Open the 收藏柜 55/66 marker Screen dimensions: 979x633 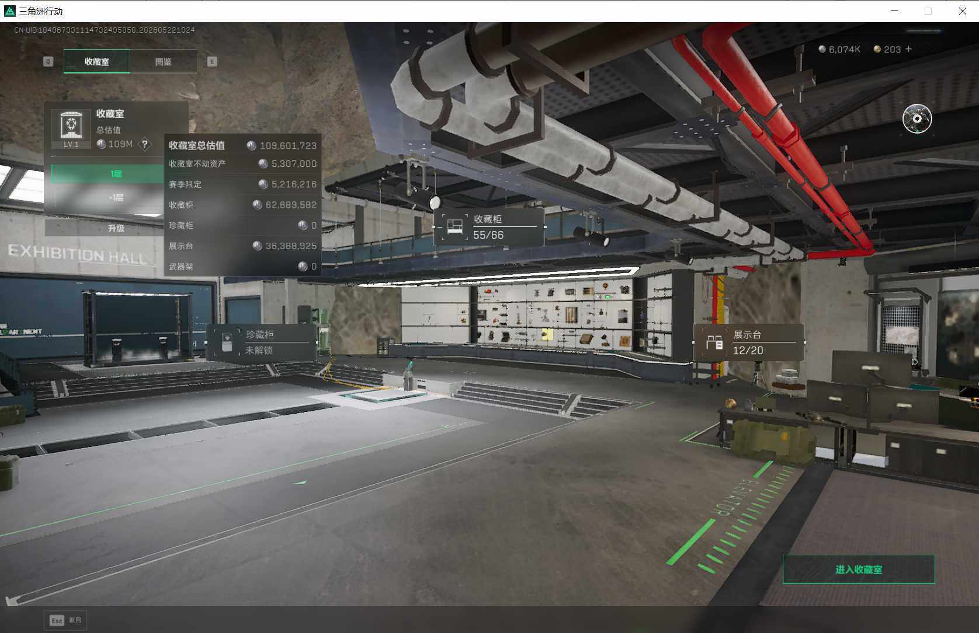click(490, 227)
